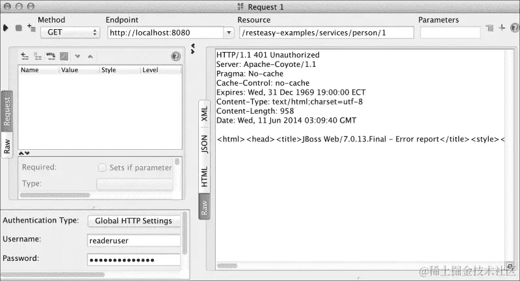Move selected parameter up
This screenshot has width=520, height=281.
click(x=90, y=56)
